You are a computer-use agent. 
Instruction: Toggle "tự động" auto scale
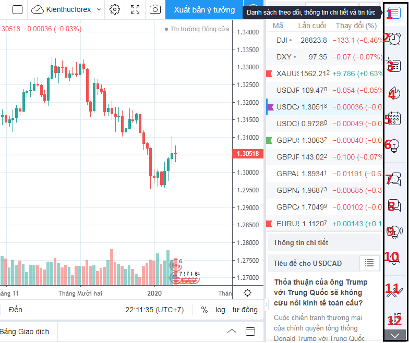click(x=245, y=310)
